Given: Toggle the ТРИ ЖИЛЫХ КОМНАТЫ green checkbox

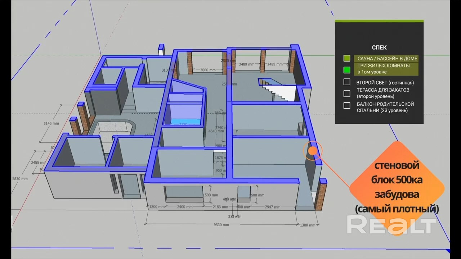Looking at the screenshot, I should 347,70.
